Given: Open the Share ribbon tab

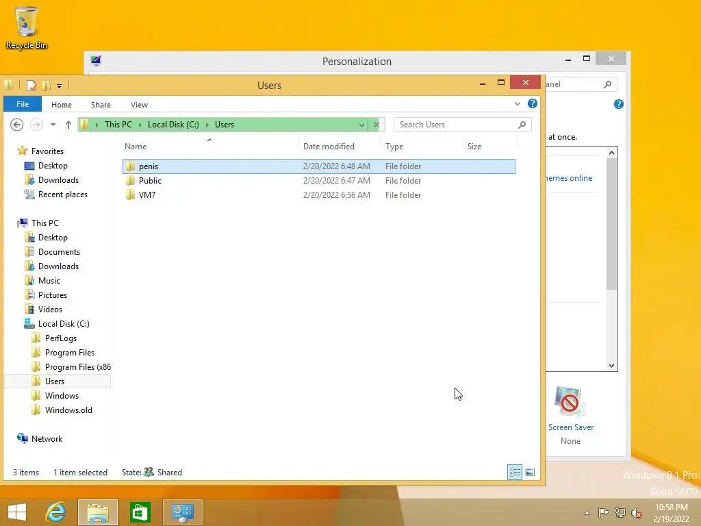Looking at the screenshot, I should [x=101, y=105].
